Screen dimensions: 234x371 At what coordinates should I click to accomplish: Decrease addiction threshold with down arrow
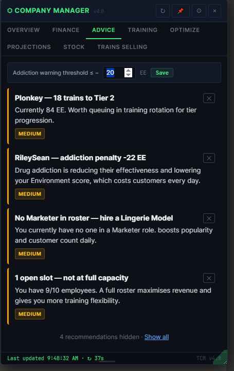(128, 75)
